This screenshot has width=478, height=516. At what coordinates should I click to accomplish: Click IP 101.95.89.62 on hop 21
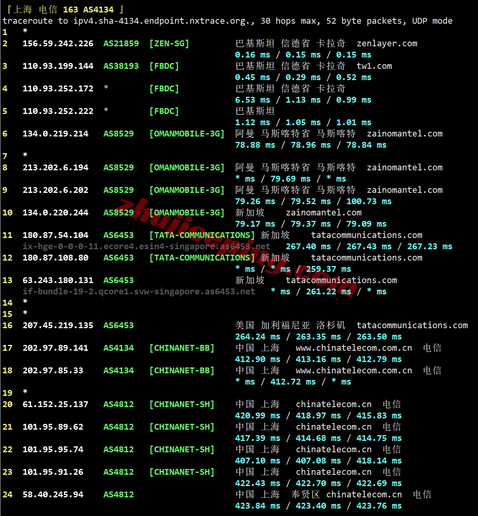click(53, 427)
